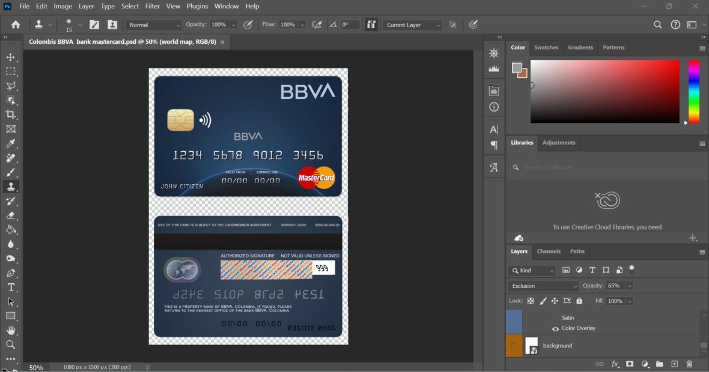Open the brush Opacity 100% dropdown arrow
This screenshot has width=709, height=372.
tap(233, 25)
